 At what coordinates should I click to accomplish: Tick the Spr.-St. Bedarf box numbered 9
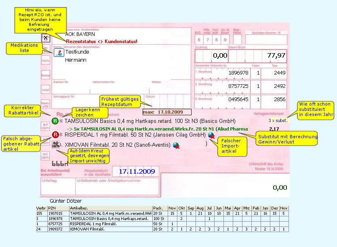tap(225, 39)
